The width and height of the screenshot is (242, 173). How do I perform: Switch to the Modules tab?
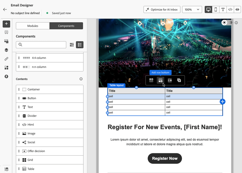(x=33, y=26)
